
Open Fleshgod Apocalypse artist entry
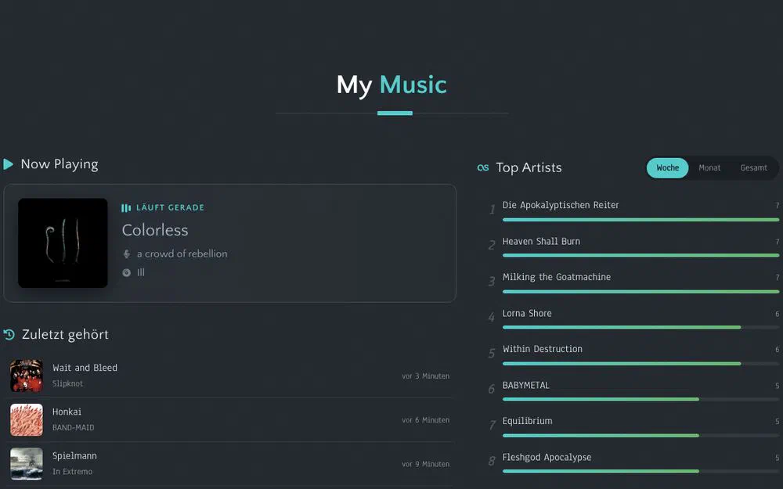[547, 457]
